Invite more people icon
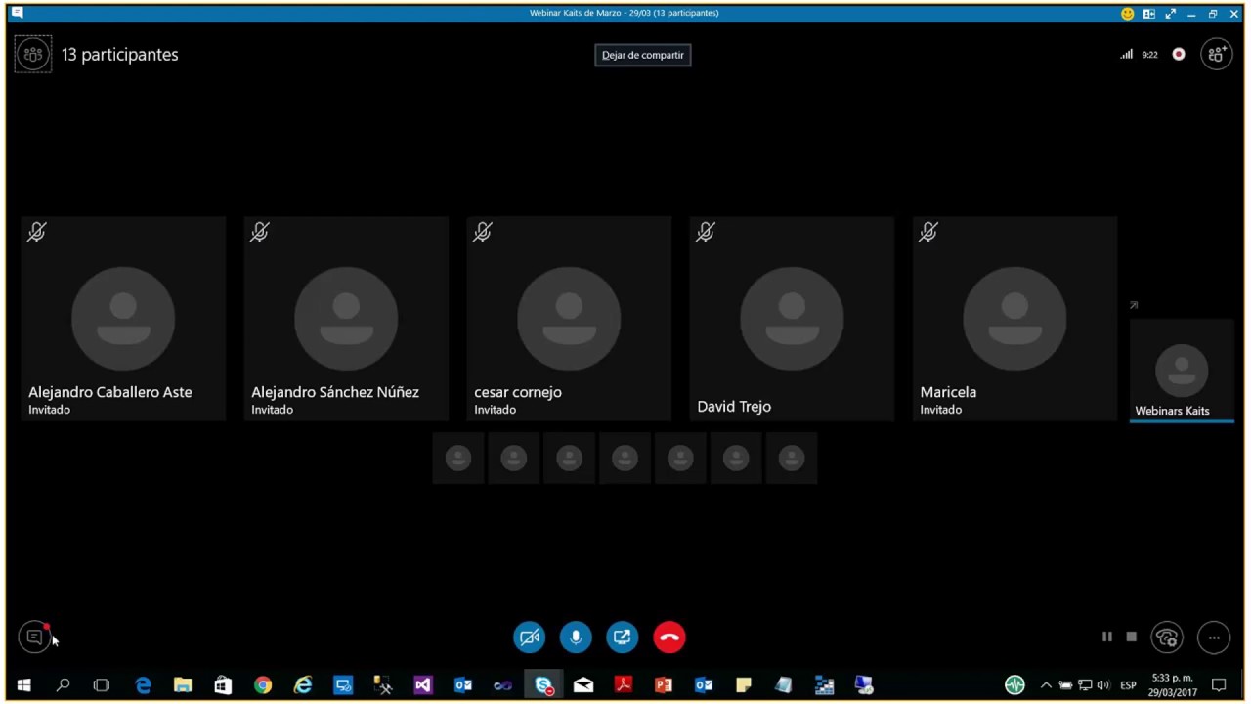Image resolution: width=1251 pixels, height=704 pixels. point(1217,55)
